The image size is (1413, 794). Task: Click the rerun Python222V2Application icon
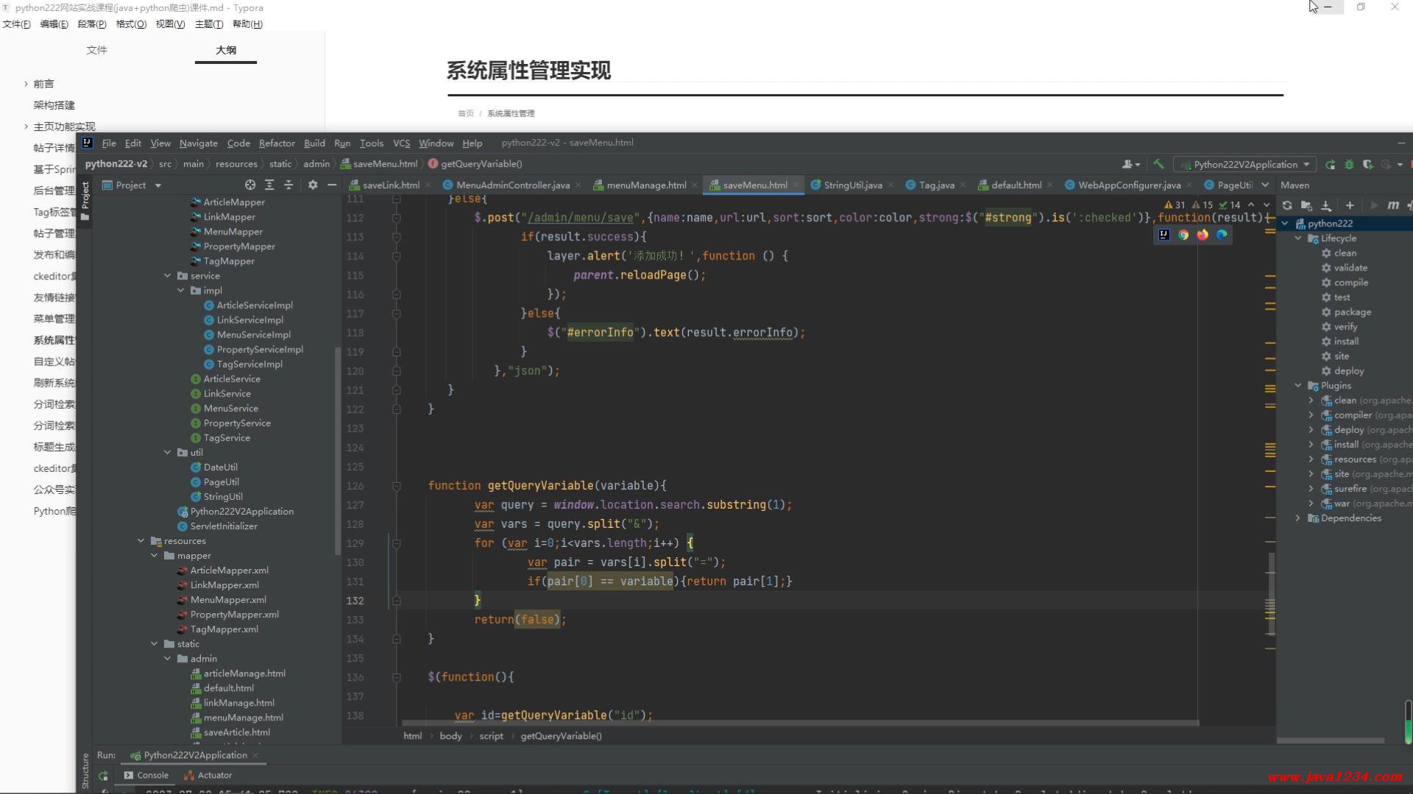click(x=1330, y=164)
